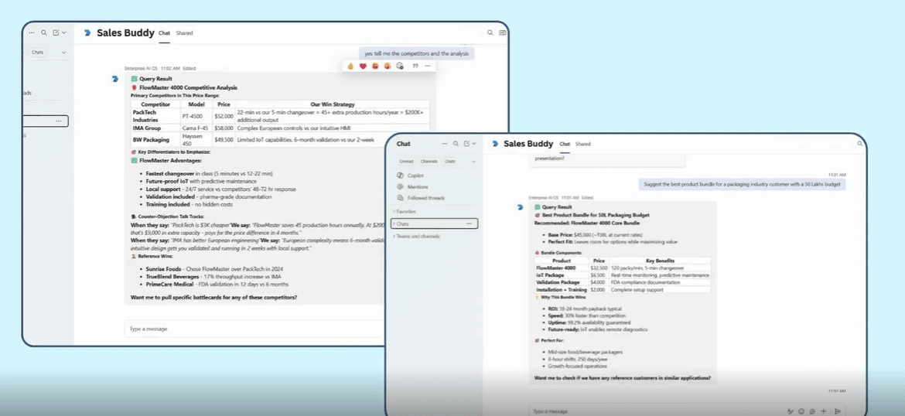Click search icon in right Chat panel

[x=456, y=144]
